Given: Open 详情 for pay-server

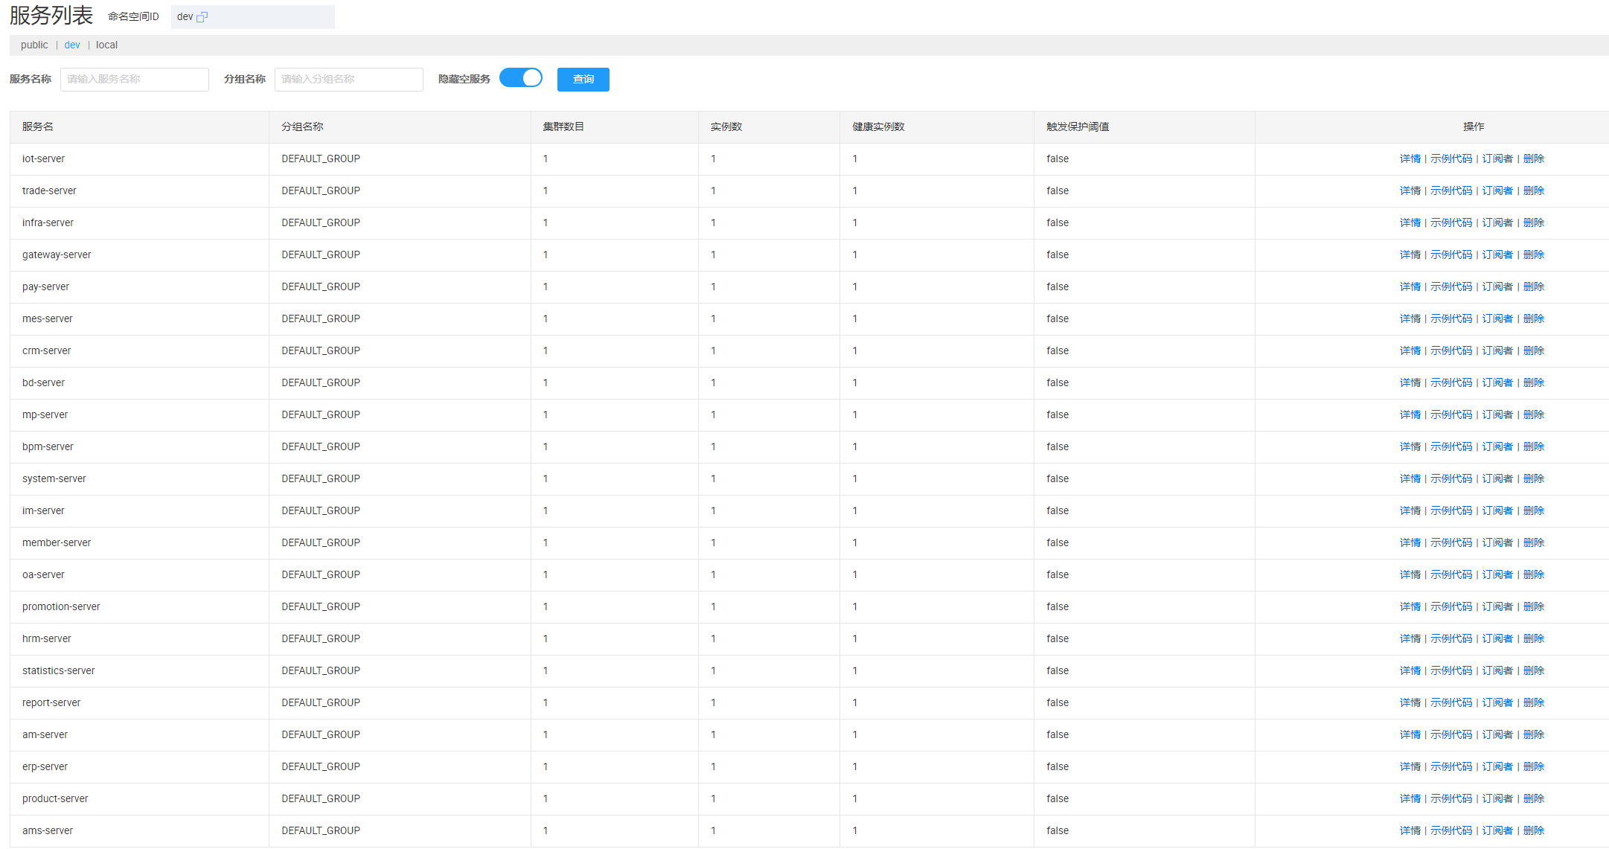Looking at the screenshot, I should (x=1410, y=287).
